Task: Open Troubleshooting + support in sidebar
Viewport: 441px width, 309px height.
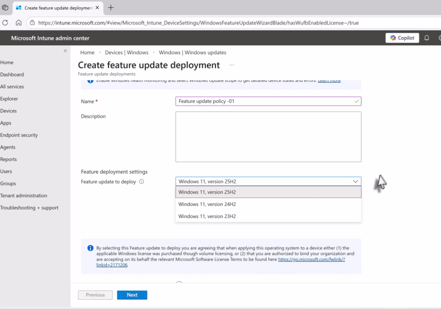Action: coord(29,208)
